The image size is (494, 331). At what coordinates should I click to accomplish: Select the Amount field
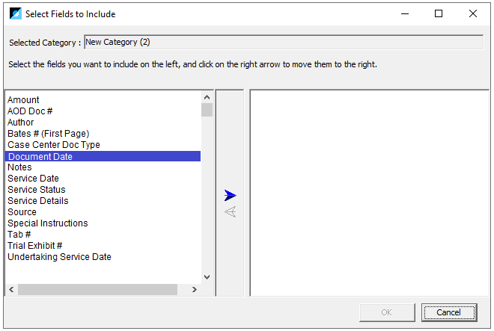[x=23, y=99]
